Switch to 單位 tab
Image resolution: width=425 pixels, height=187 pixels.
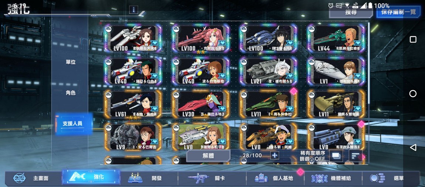tap(71, 62)
